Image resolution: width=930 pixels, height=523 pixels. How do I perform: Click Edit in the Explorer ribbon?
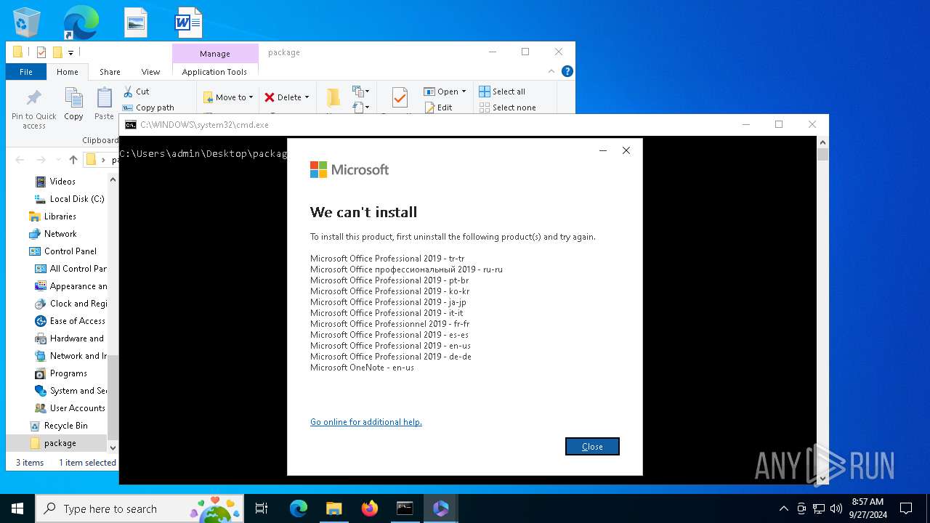click(438, 108)
